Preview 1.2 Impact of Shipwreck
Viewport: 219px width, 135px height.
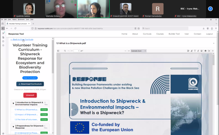coord(44,114)
